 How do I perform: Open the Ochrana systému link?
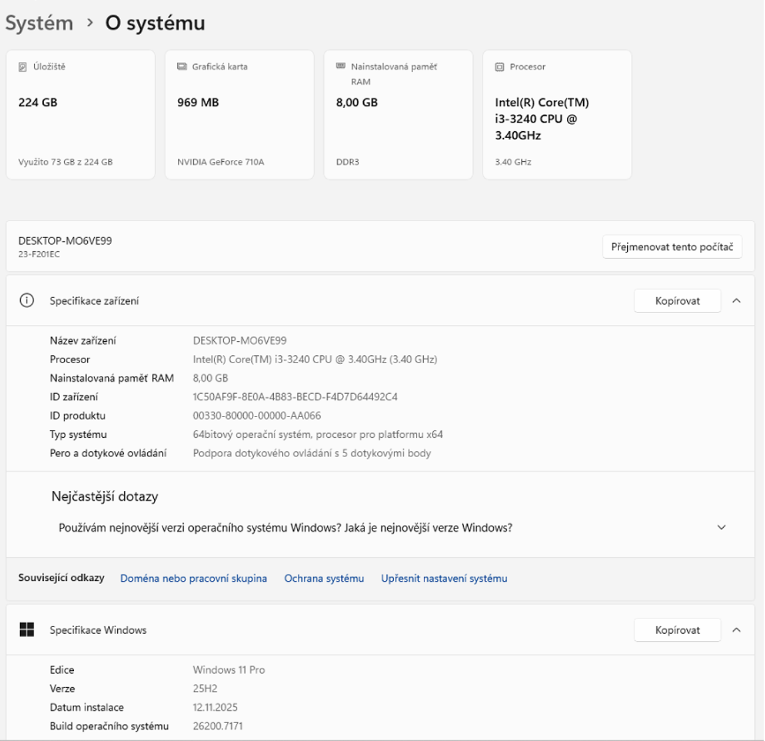[x=324, y=578]
